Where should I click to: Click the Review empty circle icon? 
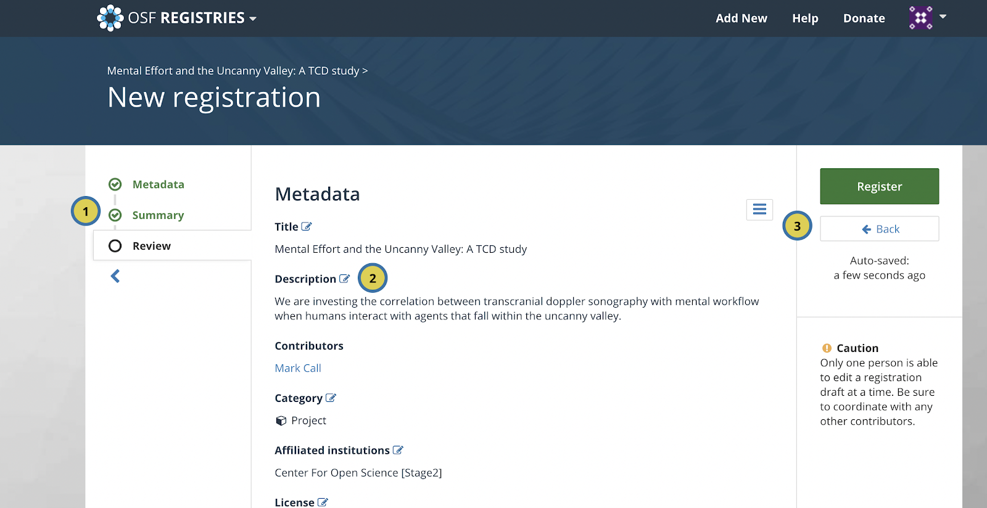115,246
